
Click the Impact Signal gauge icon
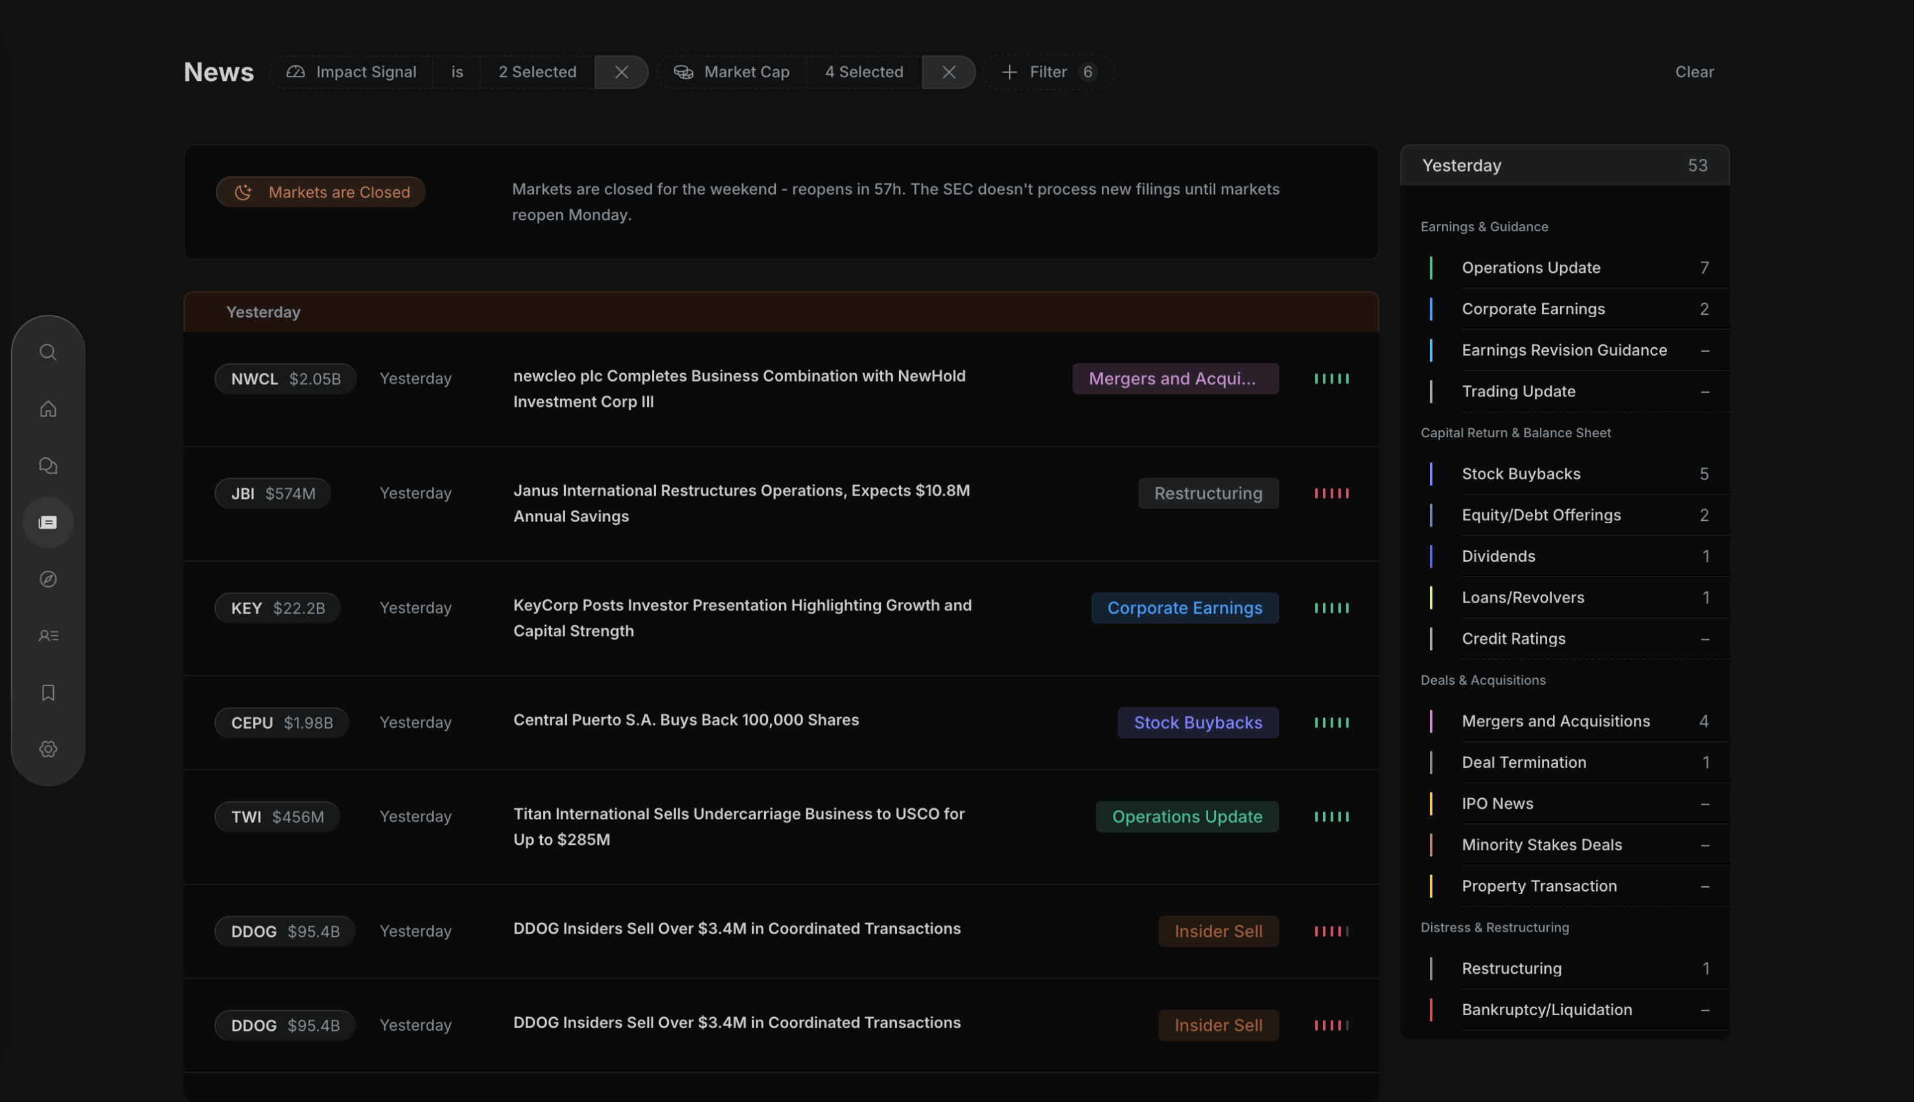click(296, 72)
